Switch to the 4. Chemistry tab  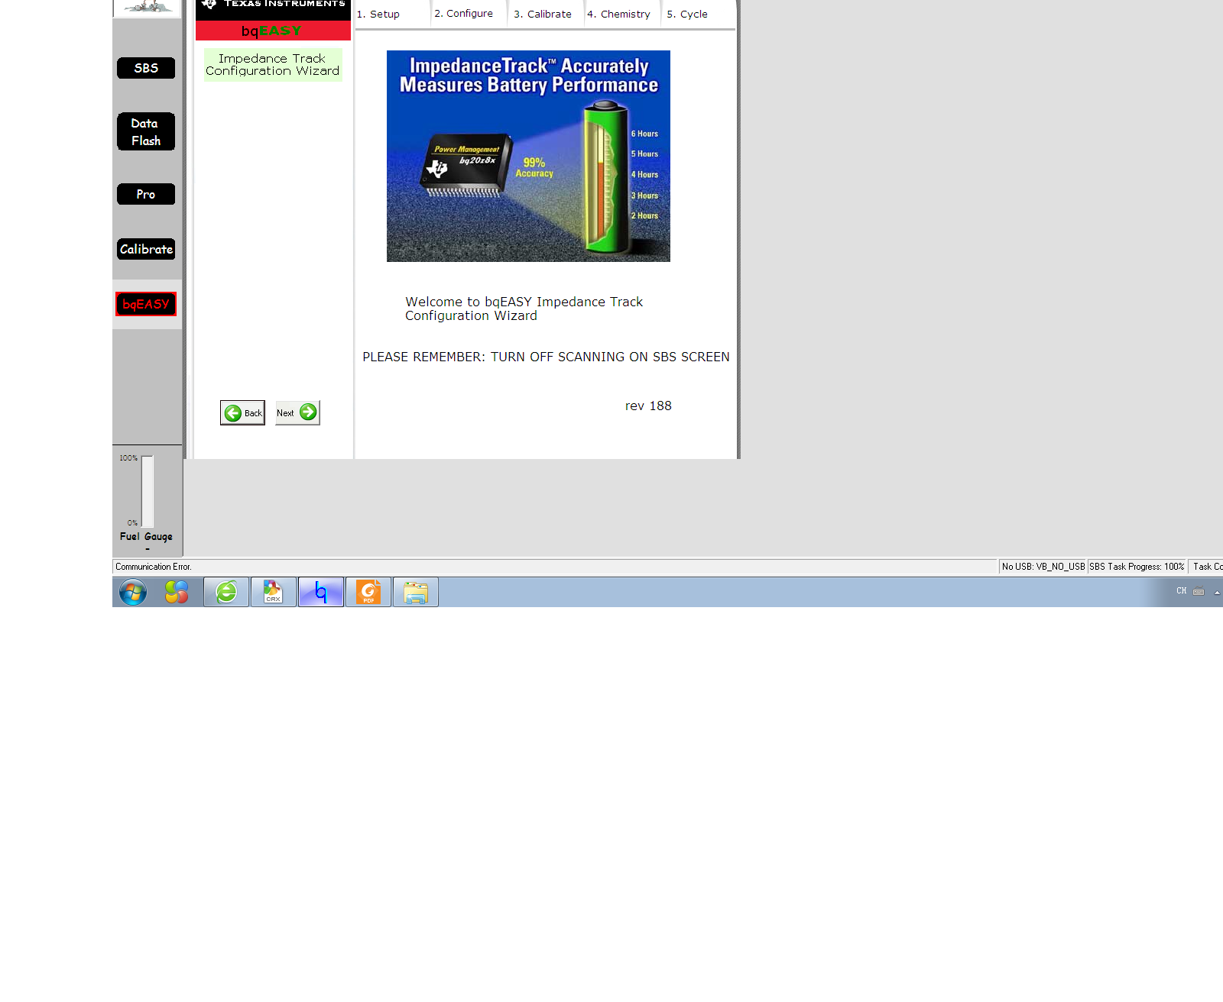point(622,14)
